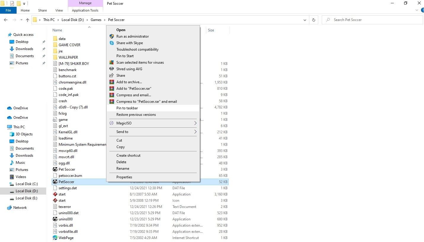Click the 3D Objects icon in sidebar
The image size is (424, 242).
tap(12, 134)
